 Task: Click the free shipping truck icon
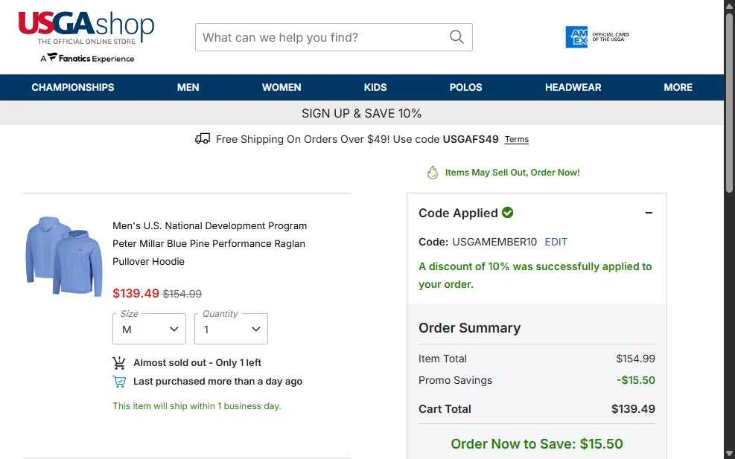click(203, 139)
